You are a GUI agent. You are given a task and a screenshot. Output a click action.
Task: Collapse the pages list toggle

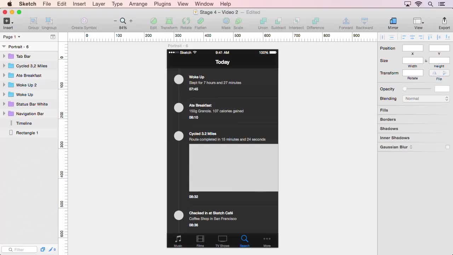click(53, 37)
